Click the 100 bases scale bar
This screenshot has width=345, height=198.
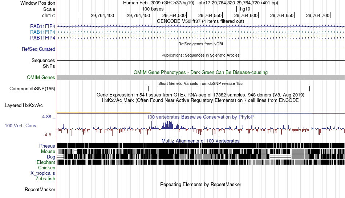pos(201,9)
